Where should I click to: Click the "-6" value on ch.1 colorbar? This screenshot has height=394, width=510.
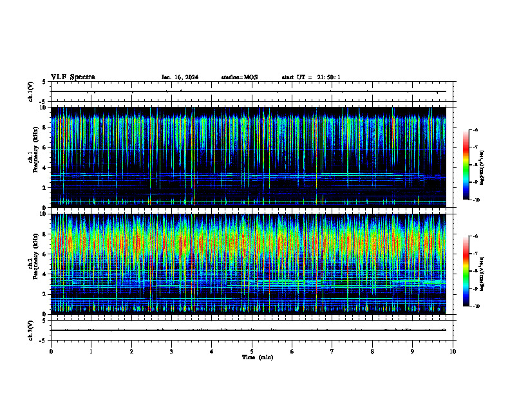[475, 129]
